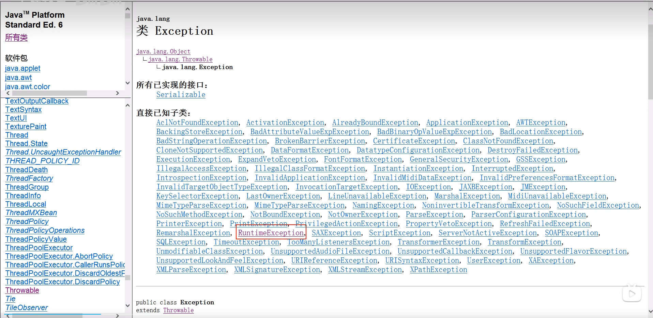
Task: Open the java.awt.color package
Action: pos(28,87)
